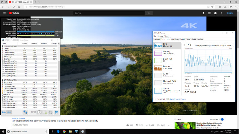Open the YouTube messages icon
This screenshot has height=134, width=239.
(x=215, y=13)
